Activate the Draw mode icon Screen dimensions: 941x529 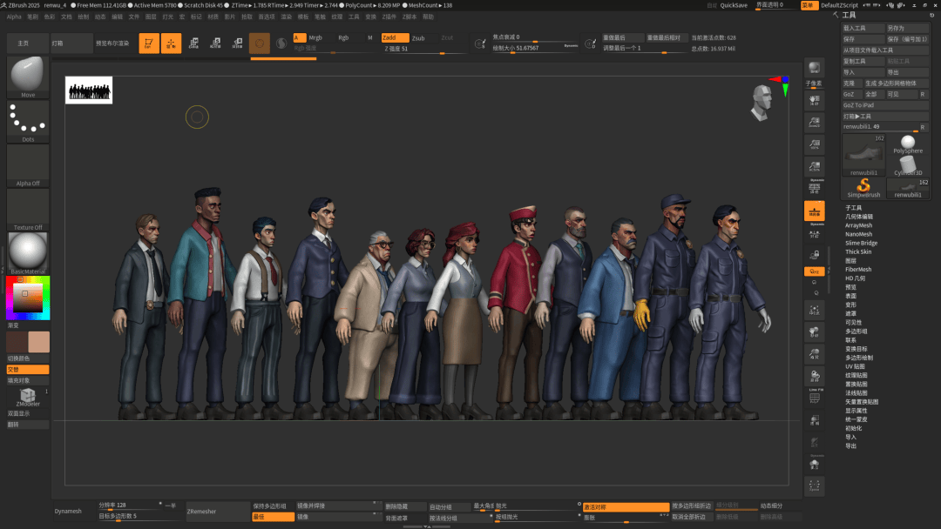[172, 44]
